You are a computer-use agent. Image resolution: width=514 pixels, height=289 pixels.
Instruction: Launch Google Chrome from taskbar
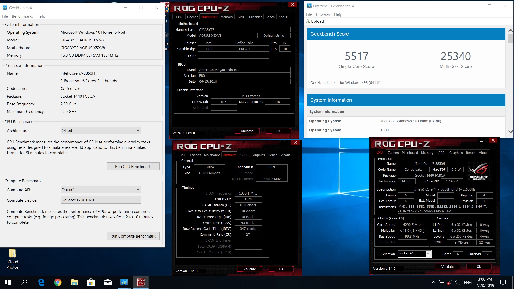[x=58, y=282]
